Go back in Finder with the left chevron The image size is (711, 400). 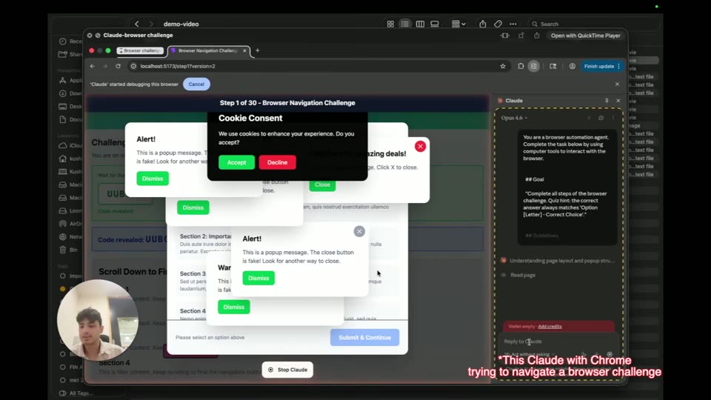click(136, 24)
